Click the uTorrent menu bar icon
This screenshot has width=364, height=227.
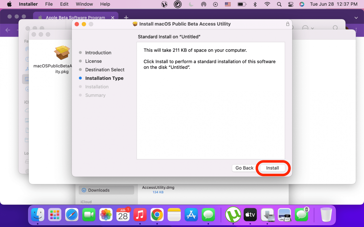pyautogui.click(x=164, y=4)
